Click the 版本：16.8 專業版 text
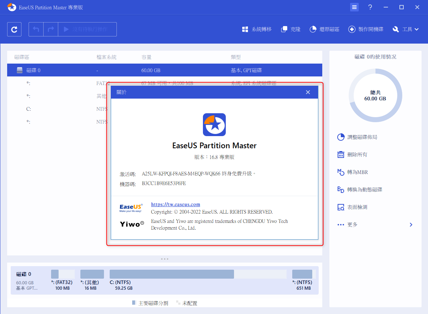This screenshot has height=314, width=428. tap(214, 157)
